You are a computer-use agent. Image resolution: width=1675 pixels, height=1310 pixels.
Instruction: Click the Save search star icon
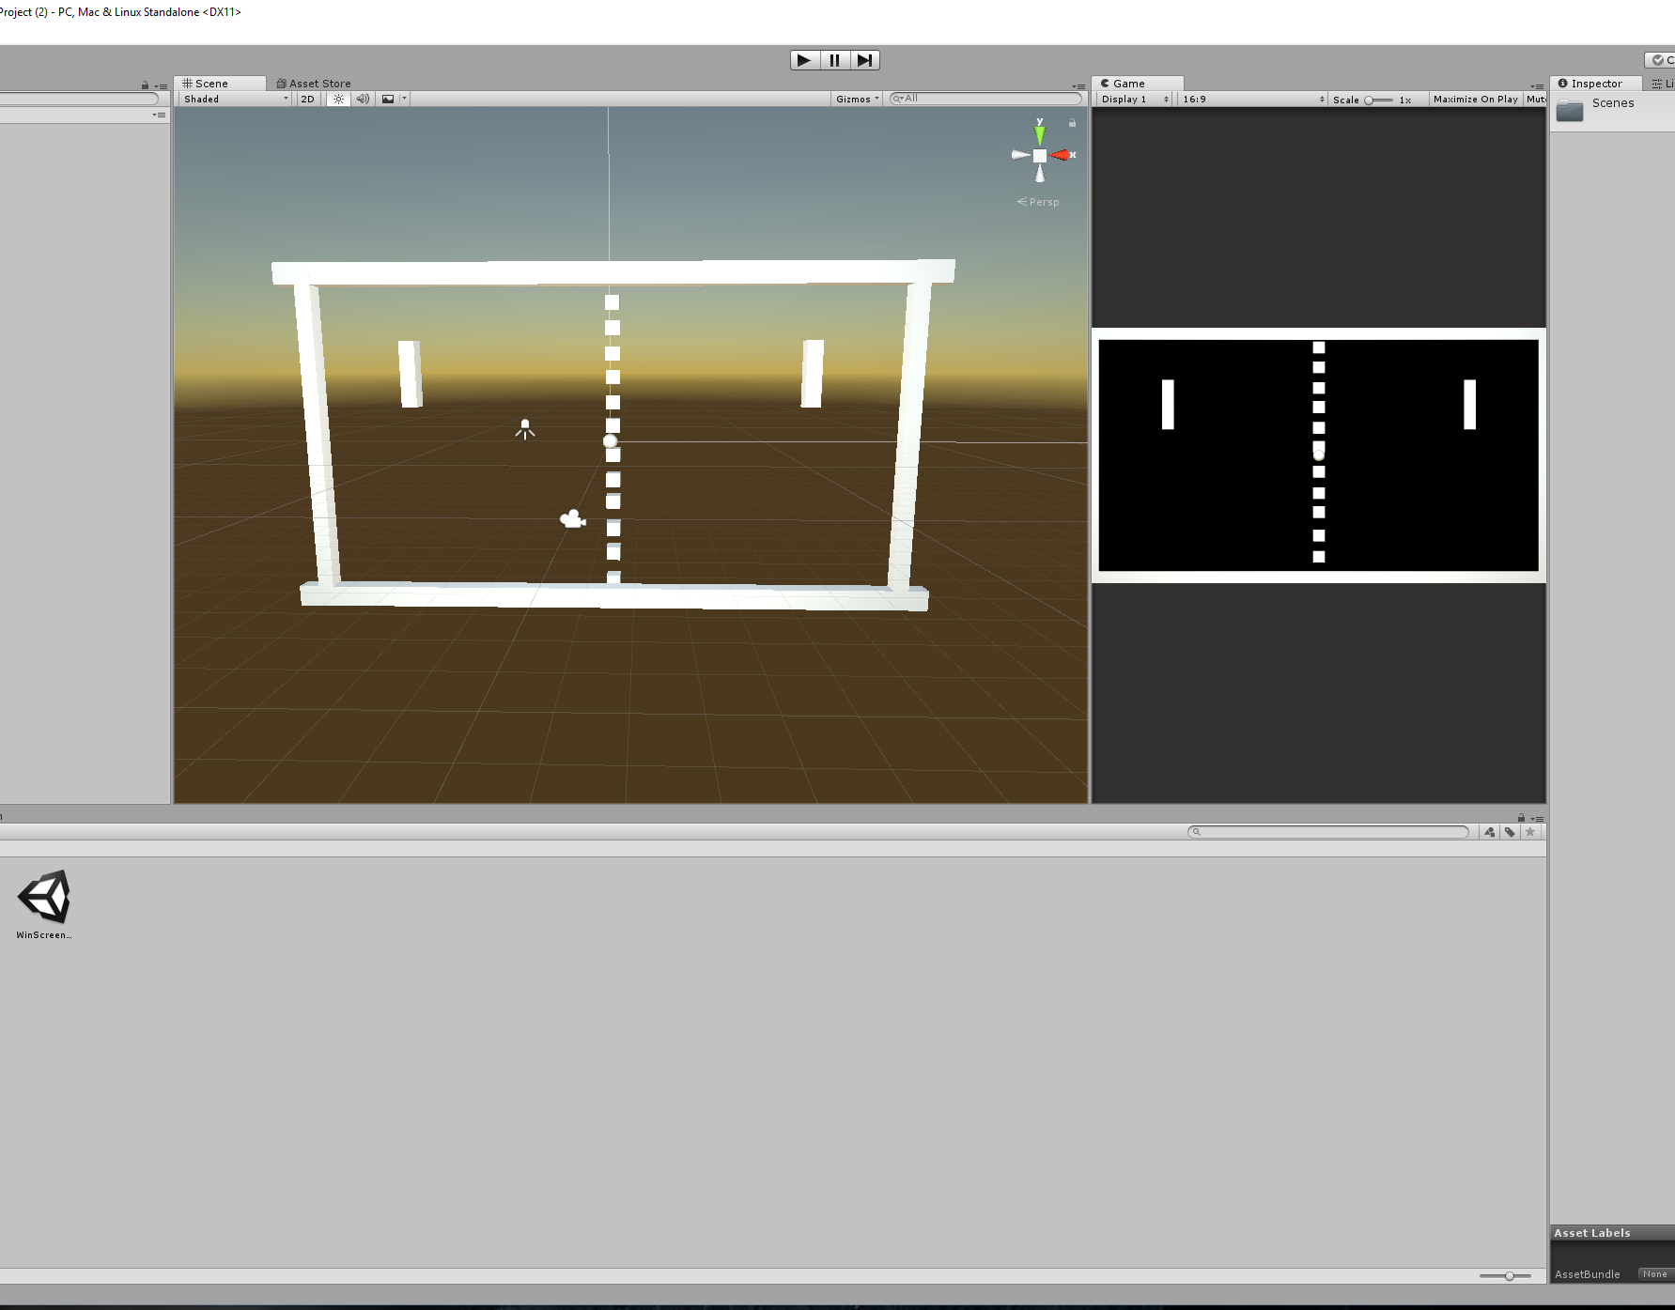[x=1530, y=832]
